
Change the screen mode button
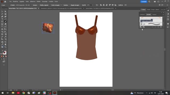click(x=4, y=61)
